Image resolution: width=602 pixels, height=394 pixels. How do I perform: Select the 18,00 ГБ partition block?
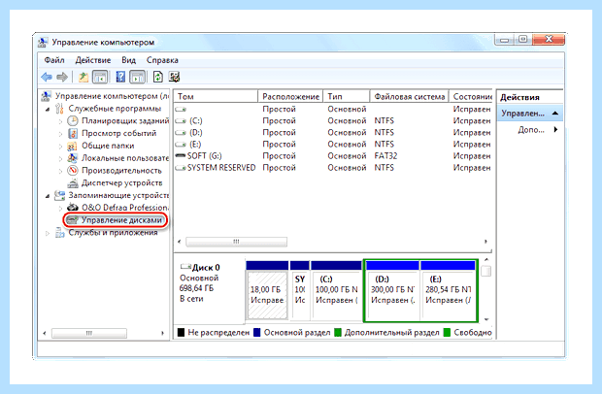(267, 290)
